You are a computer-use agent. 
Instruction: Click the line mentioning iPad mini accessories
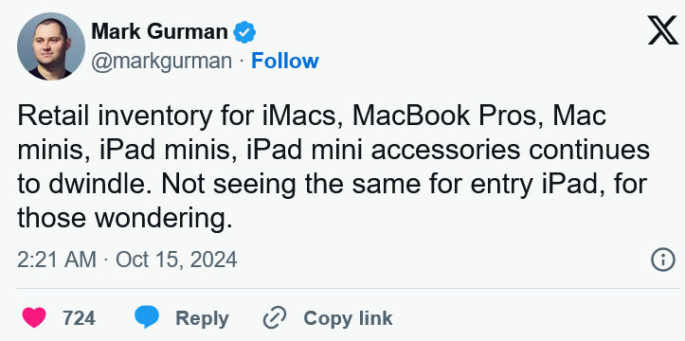click(333, 150)
